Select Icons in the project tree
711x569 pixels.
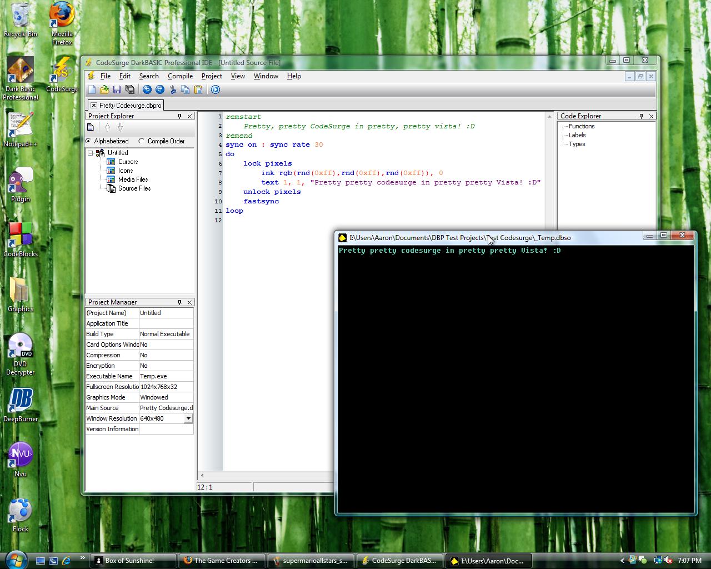coord(126,171)
